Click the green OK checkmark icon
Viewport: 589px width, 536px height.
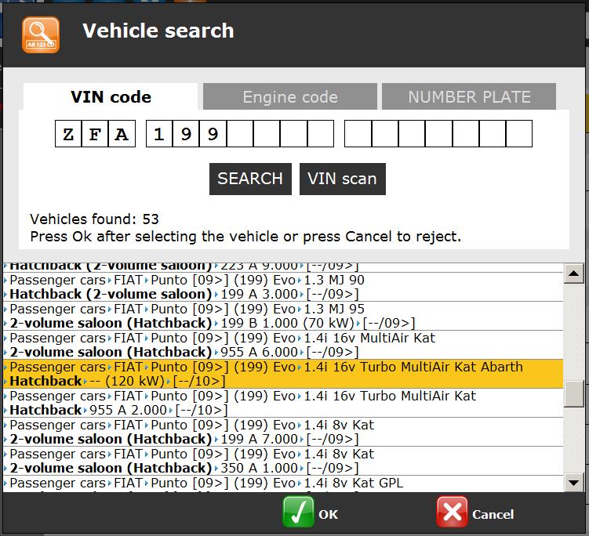298,512
